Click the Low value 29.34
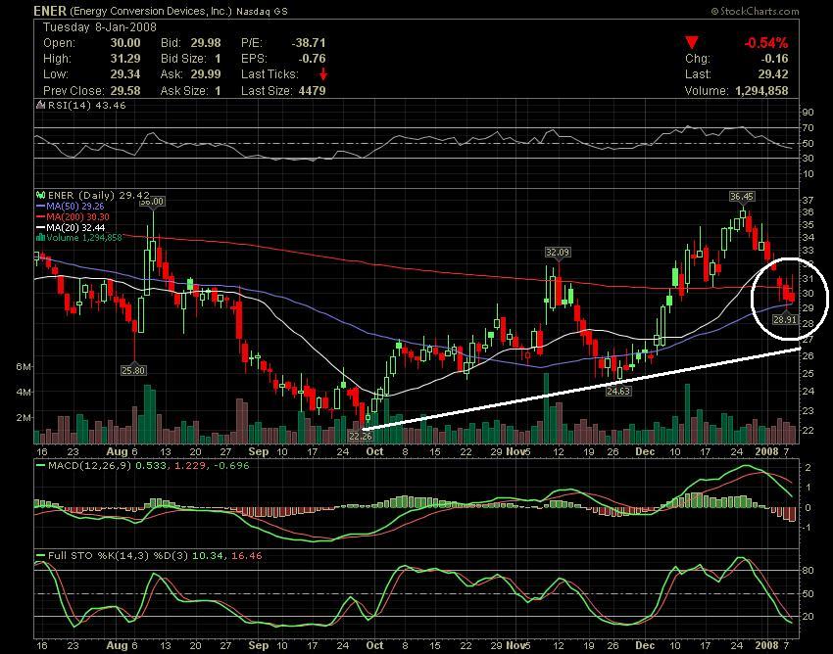Viewport: 833px width, 654px height. pos(125,74)
